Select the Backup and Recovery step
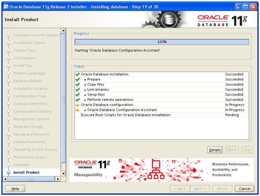260x196 pixels. [x=31, y=134]
